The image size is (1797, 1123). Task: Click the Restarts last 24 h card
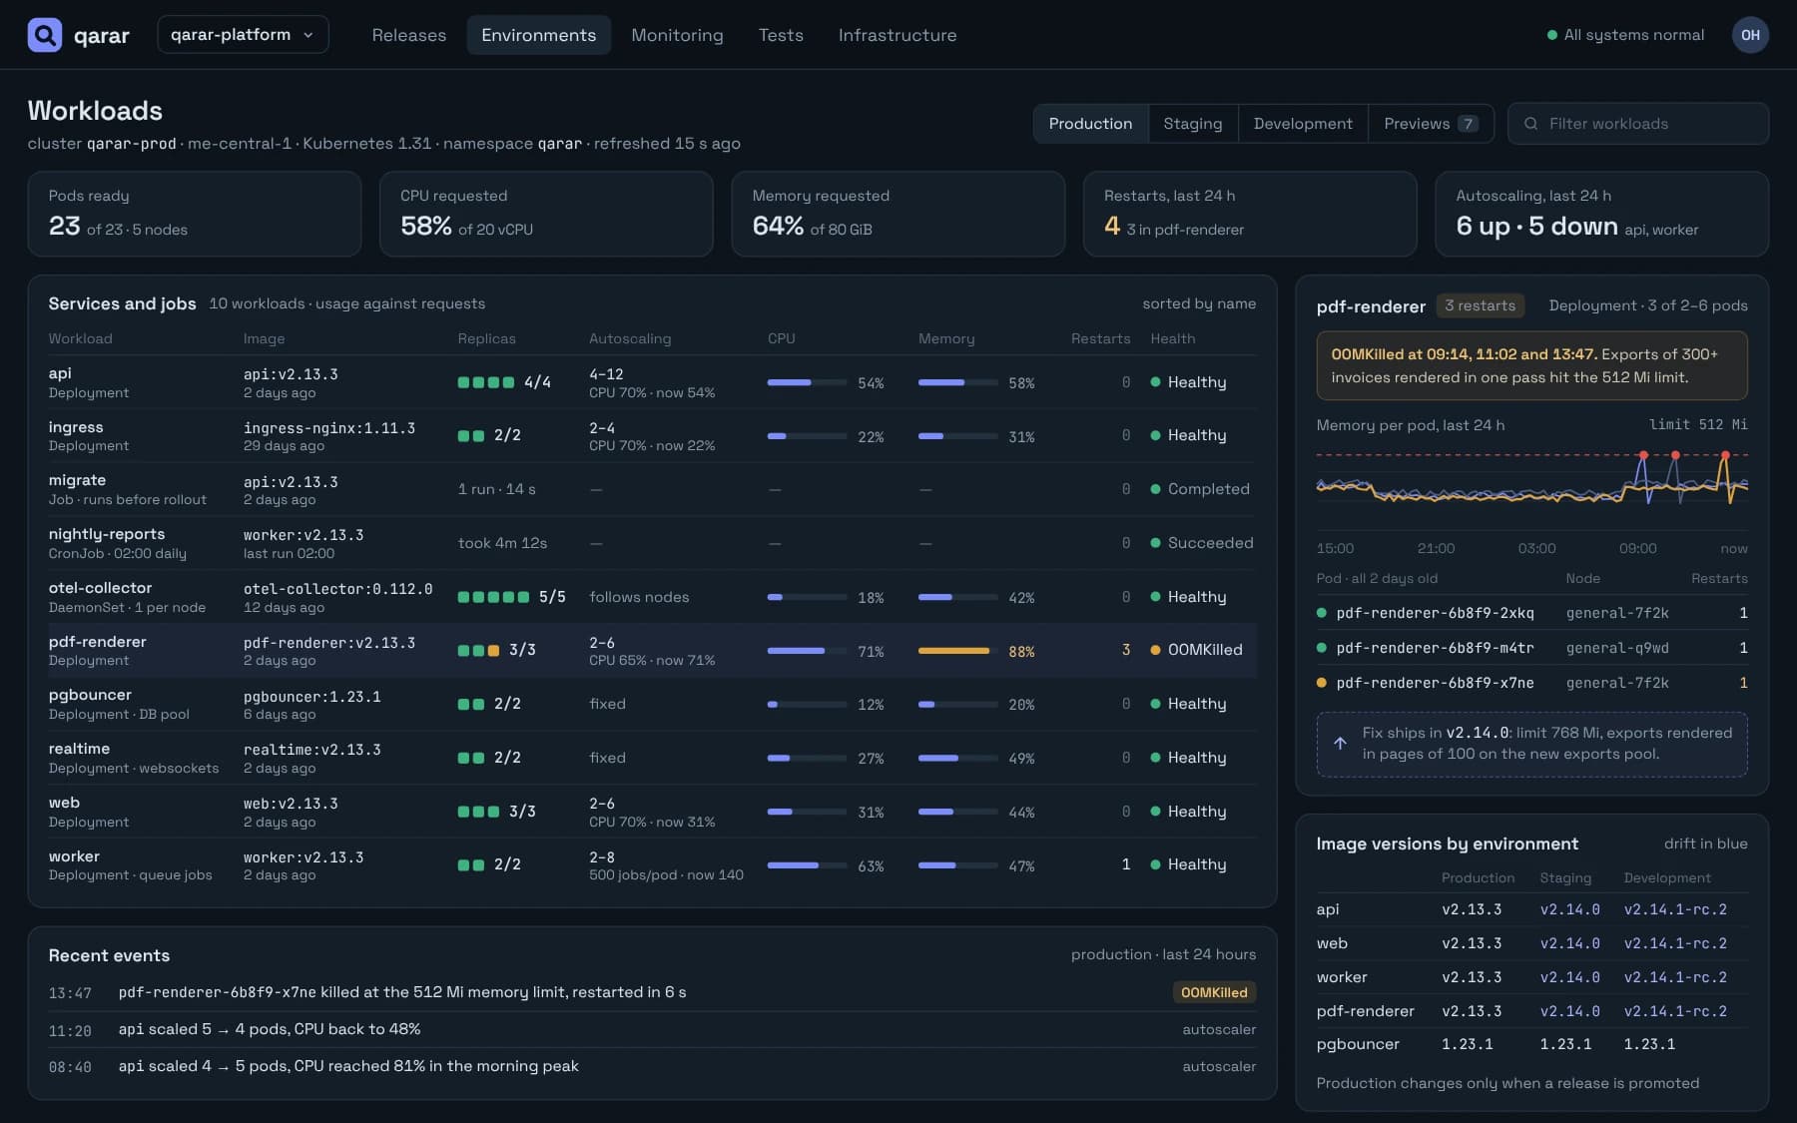(1250, 214)
